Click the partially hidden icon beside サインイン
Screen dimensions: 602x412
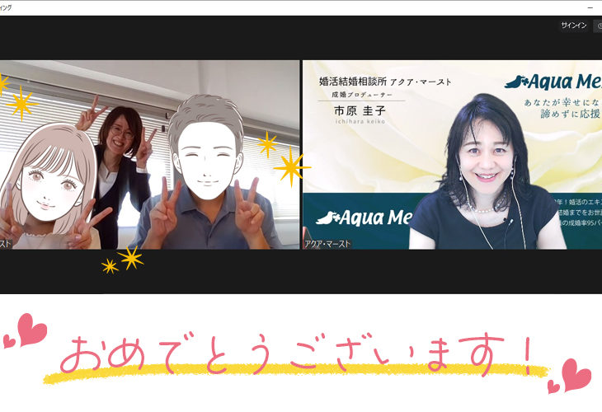tap(598, 26)
